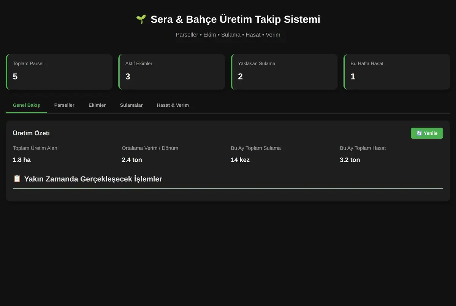Image resolution: width=456 pixels, height=306 pixels.
Task: Click the 3.2 ton value
Action: [350, 160]
